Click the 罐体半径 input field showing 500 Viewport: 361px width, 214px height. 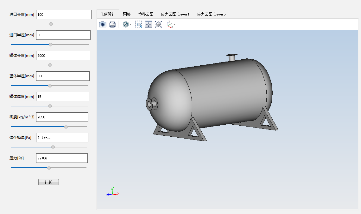tap(63, 76)
